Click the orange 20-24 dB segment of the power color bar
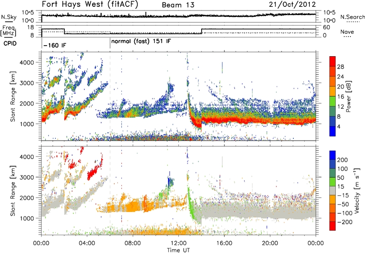This screenshot has height=253, width=365. tap(333, 81)
